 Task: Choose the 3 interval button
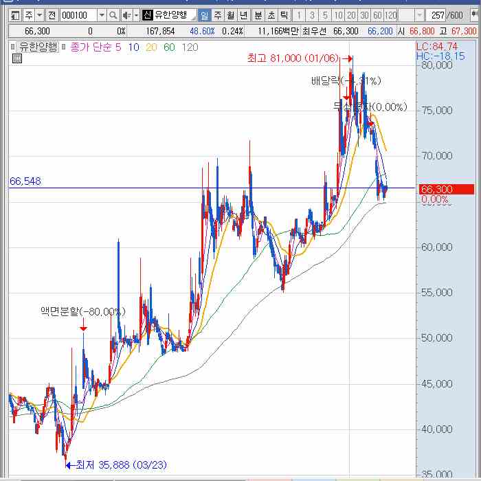coord(312,15)
